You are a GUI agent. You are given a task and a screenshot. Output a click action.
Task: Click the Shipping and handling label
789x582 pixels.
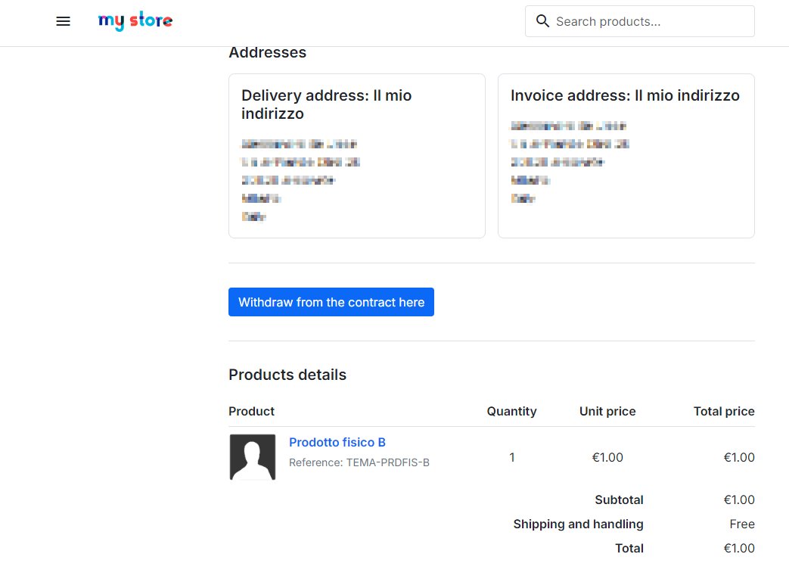tap(578, 524)
